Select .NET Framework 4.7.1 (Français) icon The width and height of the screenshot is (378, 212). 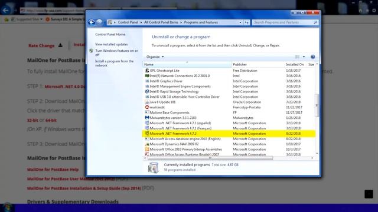(x=147, y=128)
